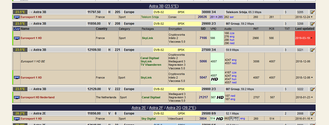Click the '261 H.265' video PID cell
The height and width of the screenshot is (125, 329).
tap(217, 17)
